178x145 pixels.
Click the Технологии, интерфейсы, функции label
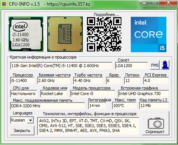(90, 114)
